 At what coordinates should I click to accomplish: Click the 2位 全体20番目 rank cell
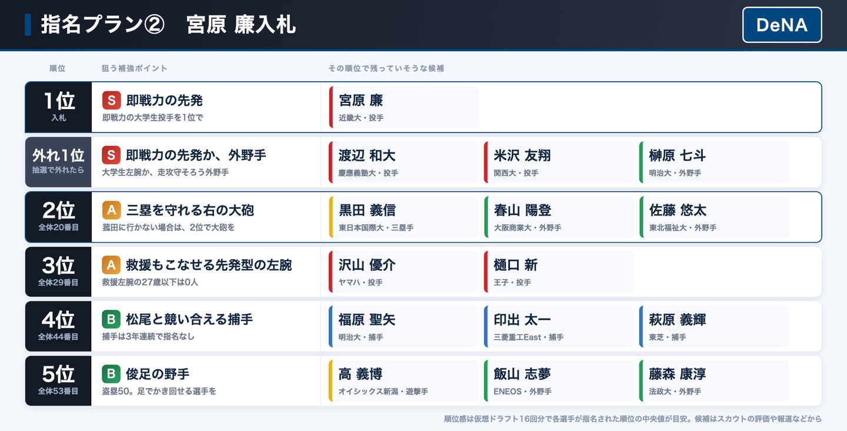(59, 217)
